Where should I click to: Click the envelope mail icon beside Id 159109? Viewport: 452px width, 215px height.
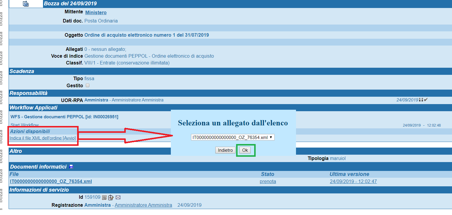tap(118, 197)
